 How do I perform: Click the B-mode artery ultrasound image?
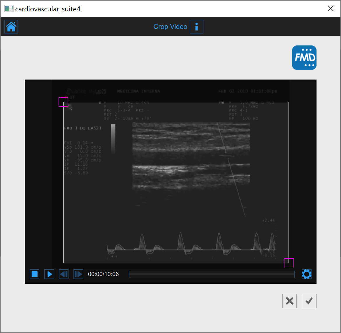point(191,156)
